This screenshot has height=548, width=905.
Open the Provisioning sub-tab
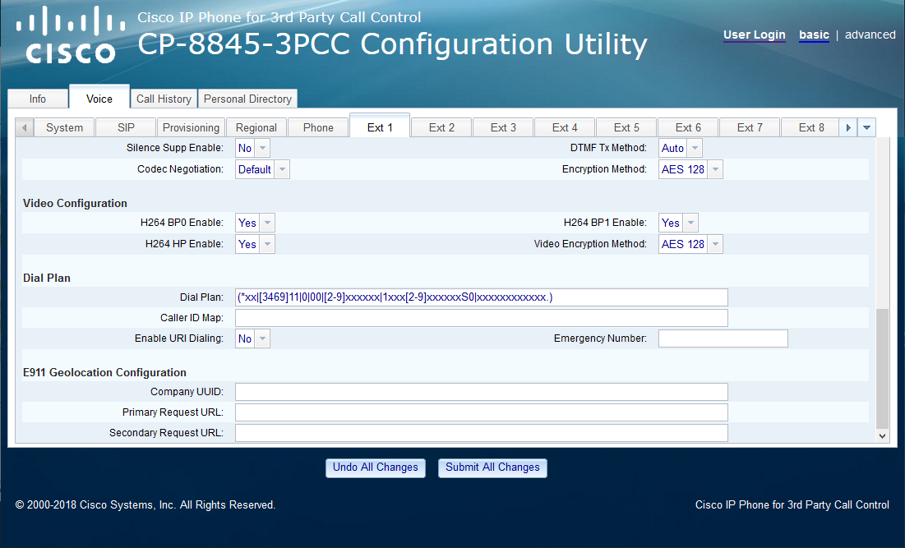pyautogui.click(x=191, y=127)
